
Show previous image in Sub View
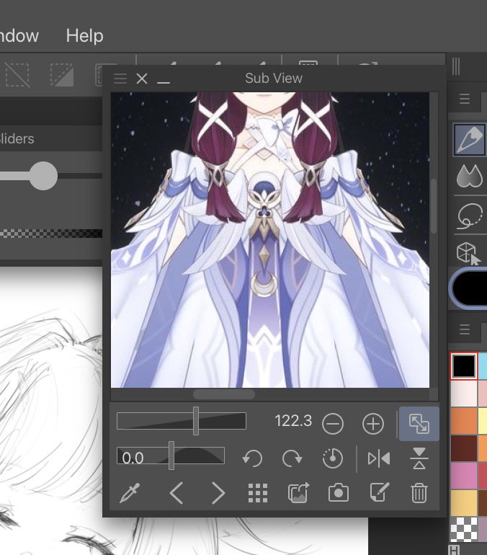[x=176, y=493]
